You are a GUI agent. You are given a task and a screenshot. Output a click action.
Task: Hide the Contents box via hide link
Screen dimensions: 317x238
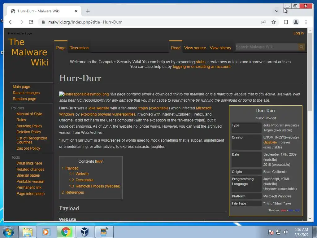point(99,161)
